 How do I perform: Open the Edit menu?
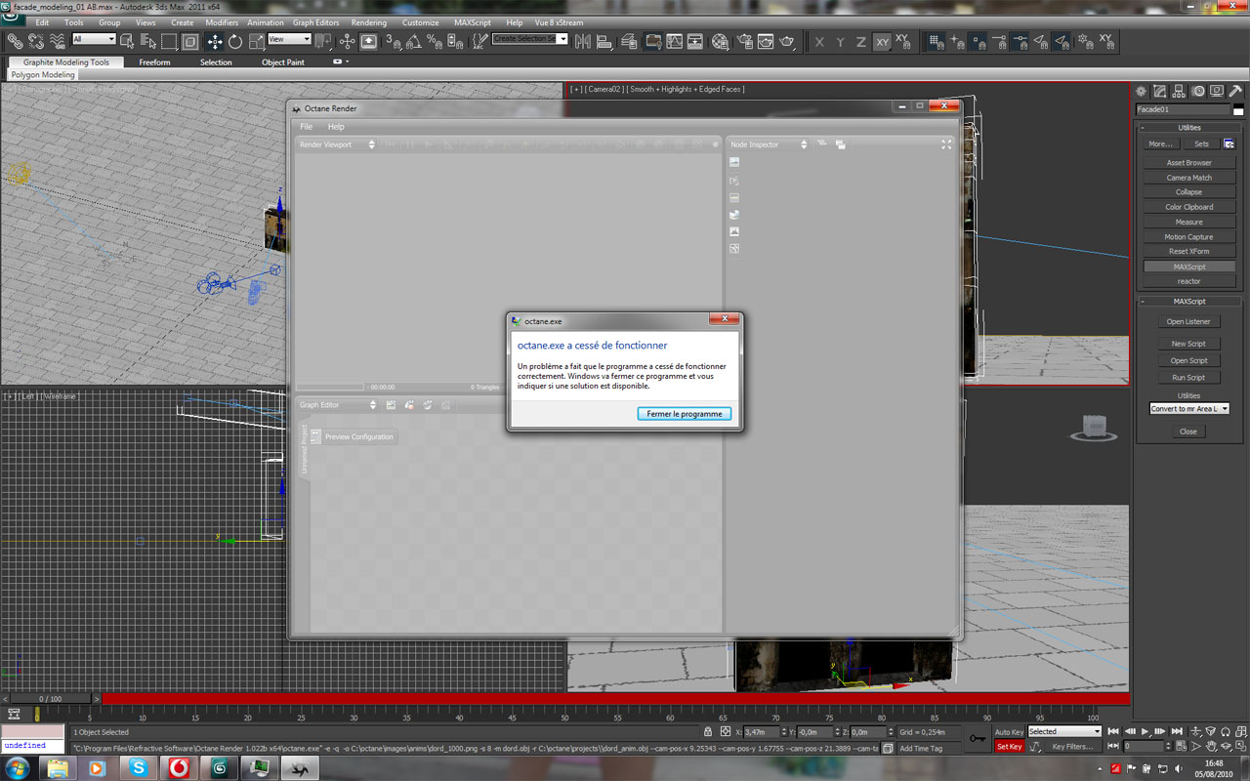click(x=42, y=22)
